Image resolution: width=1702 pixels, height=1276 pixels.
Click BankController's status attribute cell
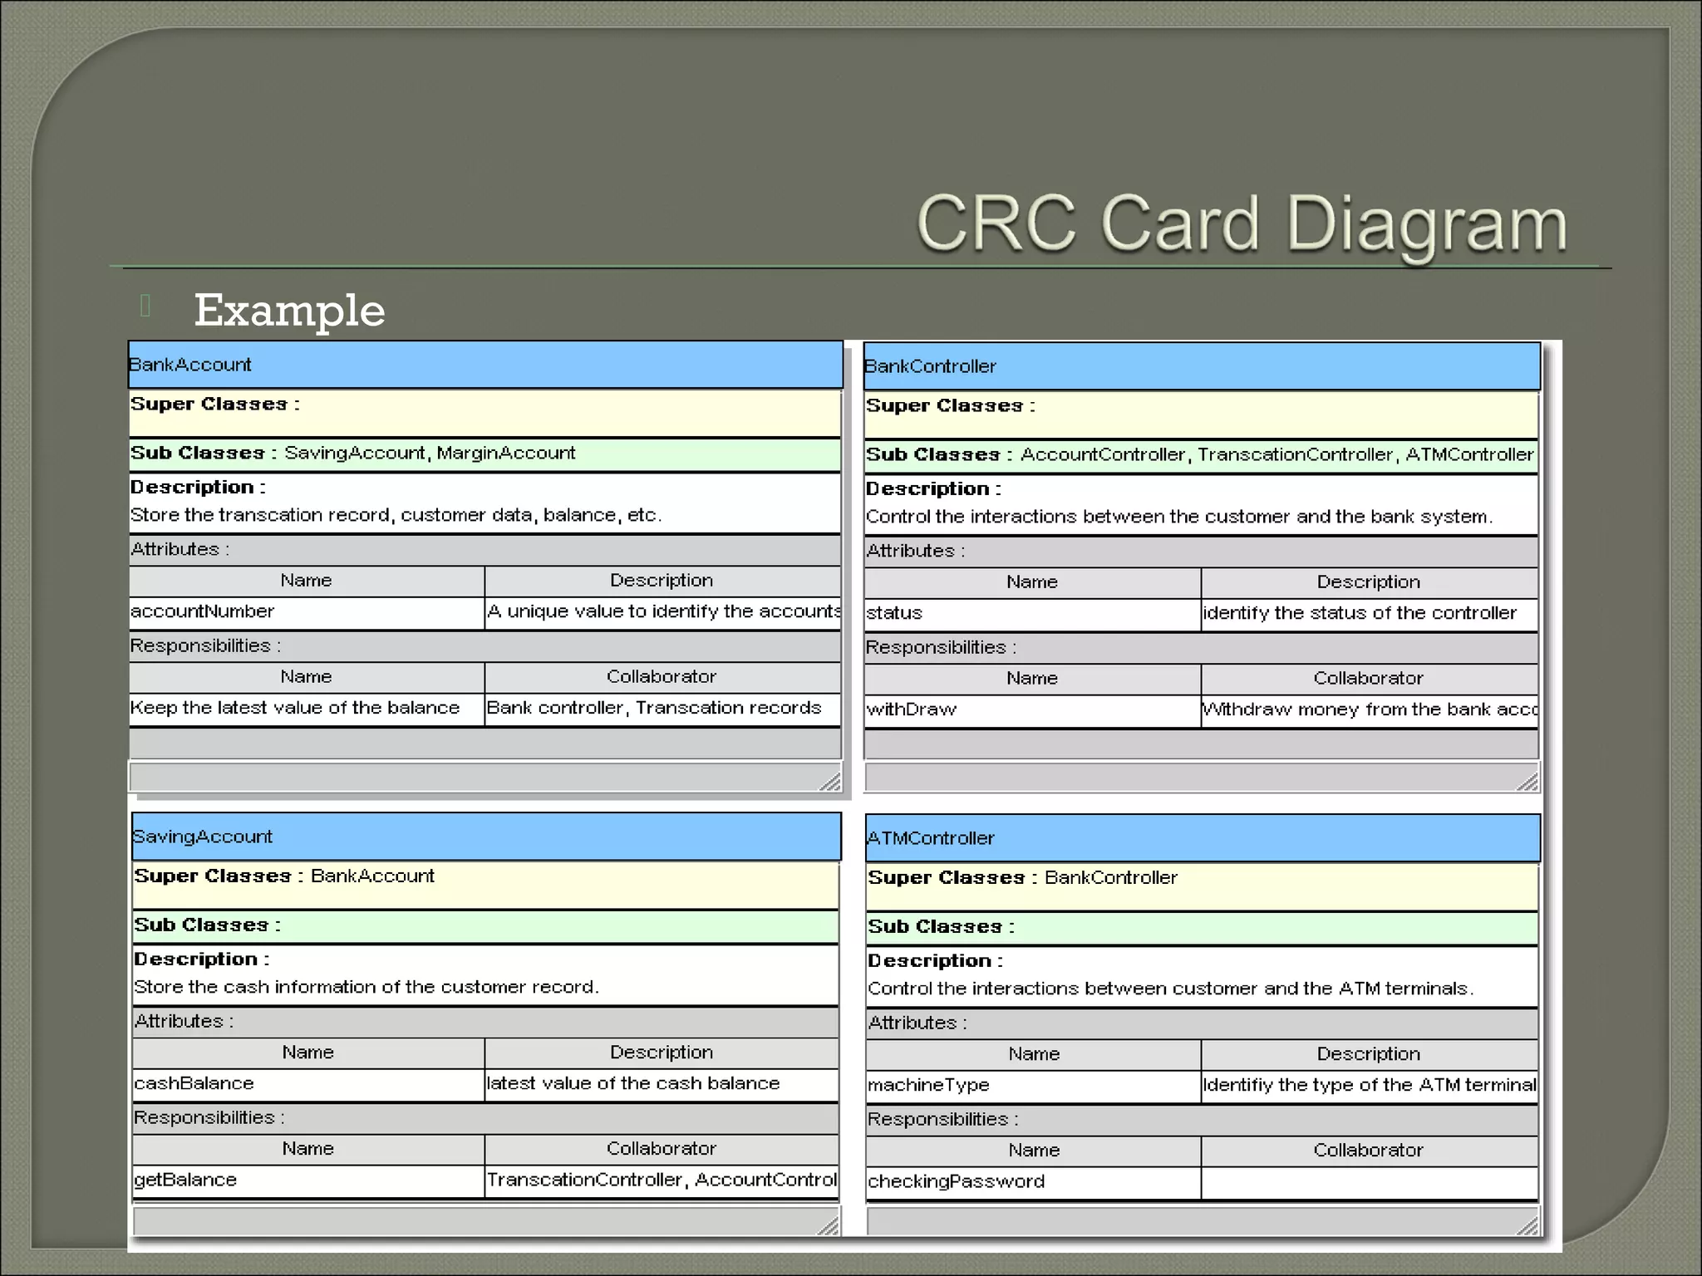coord(1031,614)
